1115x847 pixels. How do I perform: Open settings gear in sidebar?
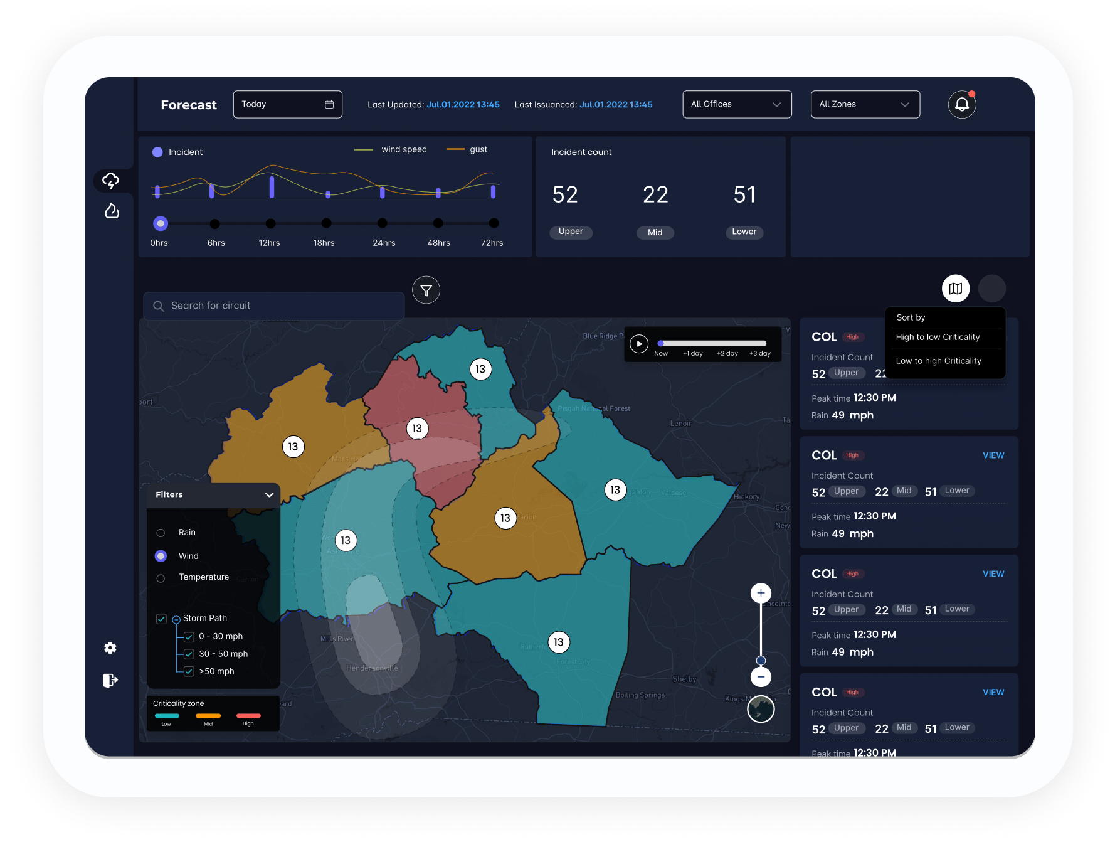[110, 648]
